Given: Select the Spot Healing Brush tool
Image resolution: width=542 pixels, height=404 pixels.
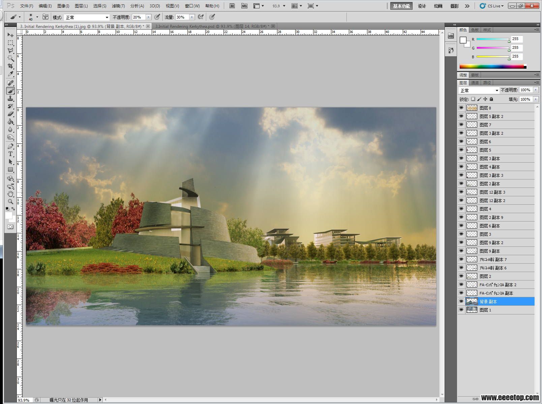Looking at the screenshot, I should [x=10, y=83].
